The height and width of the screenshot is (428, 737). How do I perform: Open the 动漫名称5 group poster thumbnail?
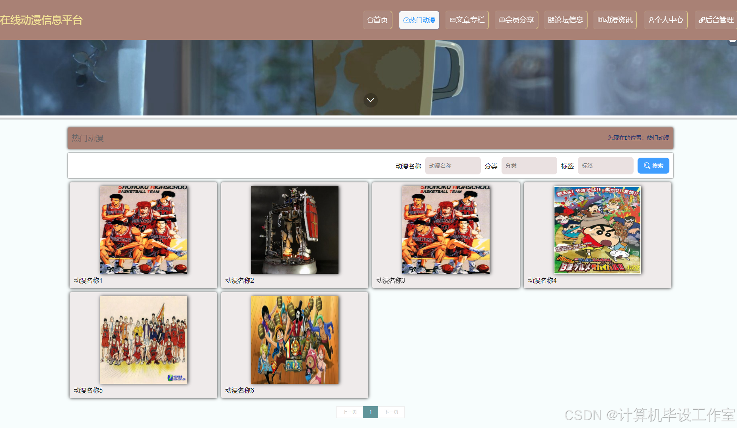click(x=144, y=340)
